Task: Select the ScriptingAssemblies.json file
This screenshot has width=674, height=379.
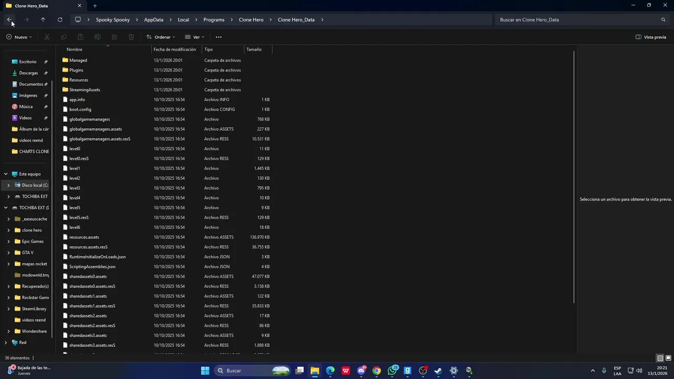Action: [x=92, y=267]
